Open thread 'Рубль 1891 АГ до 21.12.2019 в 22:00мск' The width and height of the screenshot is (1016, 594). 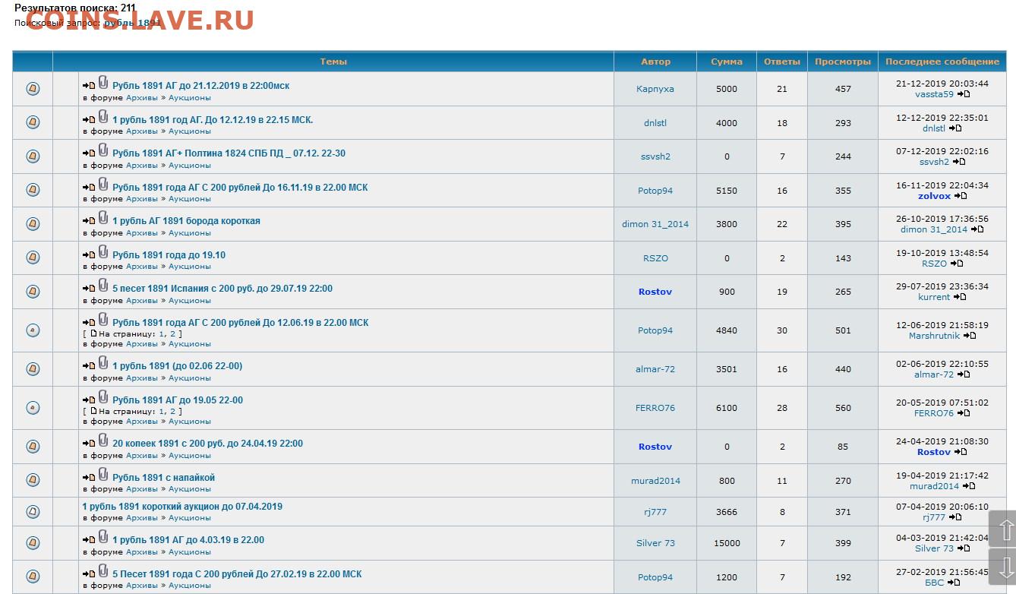[200, 86]
